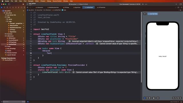Open the test navigator diamond icon

[x=16, y=7]
